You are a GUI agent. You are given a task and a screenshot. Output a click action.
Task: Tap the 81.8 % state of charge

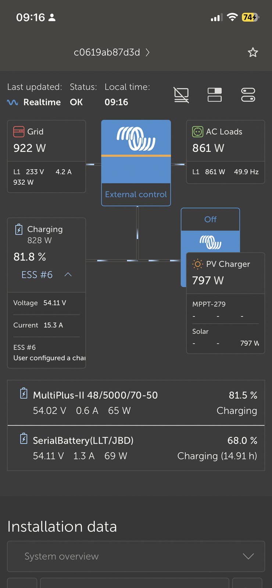[30, 257]
